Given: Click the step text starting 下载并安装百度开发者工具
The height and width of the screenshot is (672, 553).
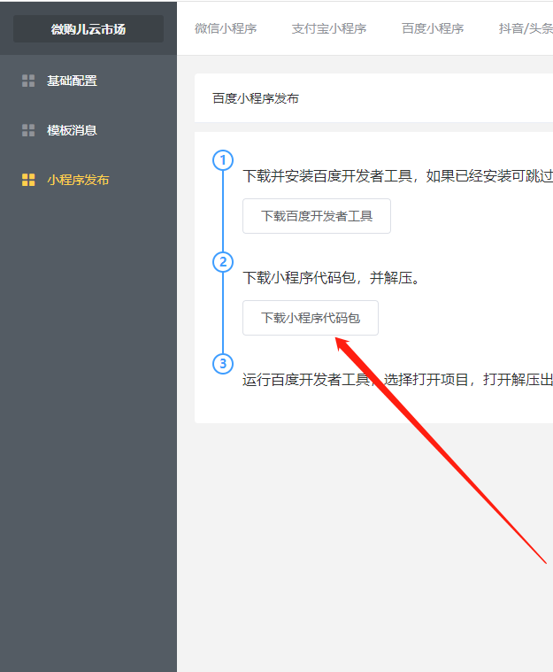Looking at the screenshot, I should coord(398,175).
